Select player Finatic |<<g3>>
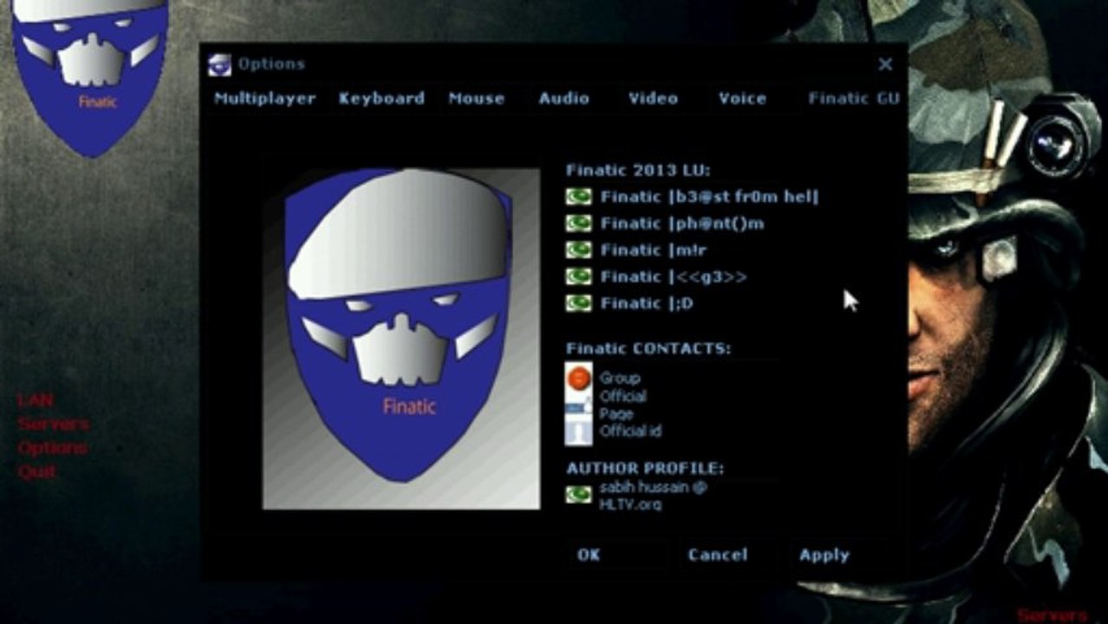This screenshot has height=624, width=1108. 673,276
